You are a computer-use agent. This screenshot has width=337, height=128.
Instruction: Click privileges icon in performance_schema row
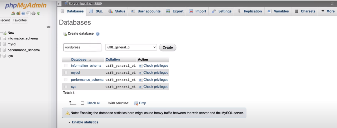point(141,80)
